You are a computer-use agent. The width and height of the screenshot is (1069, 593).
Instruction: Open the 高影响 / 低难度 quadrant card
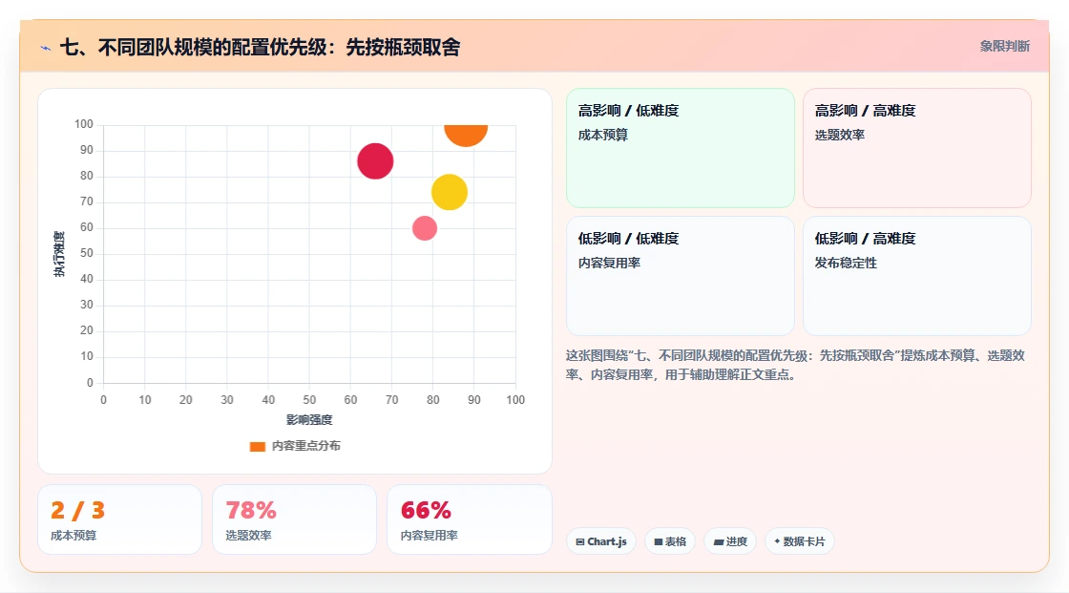tap(681, 148)
